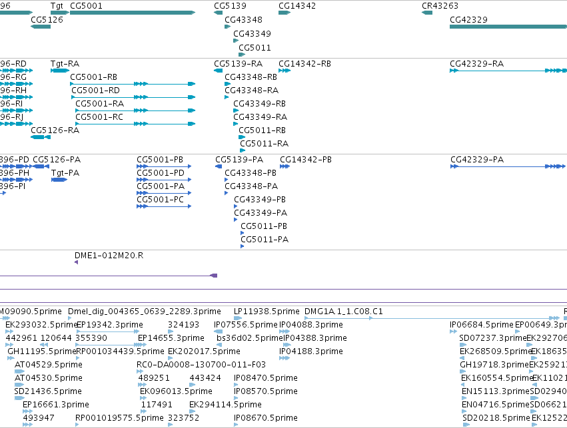The width and height of the screenshot is (567, 428).
Task: Click transcript CG43348-RA
Action: [252, 91]
